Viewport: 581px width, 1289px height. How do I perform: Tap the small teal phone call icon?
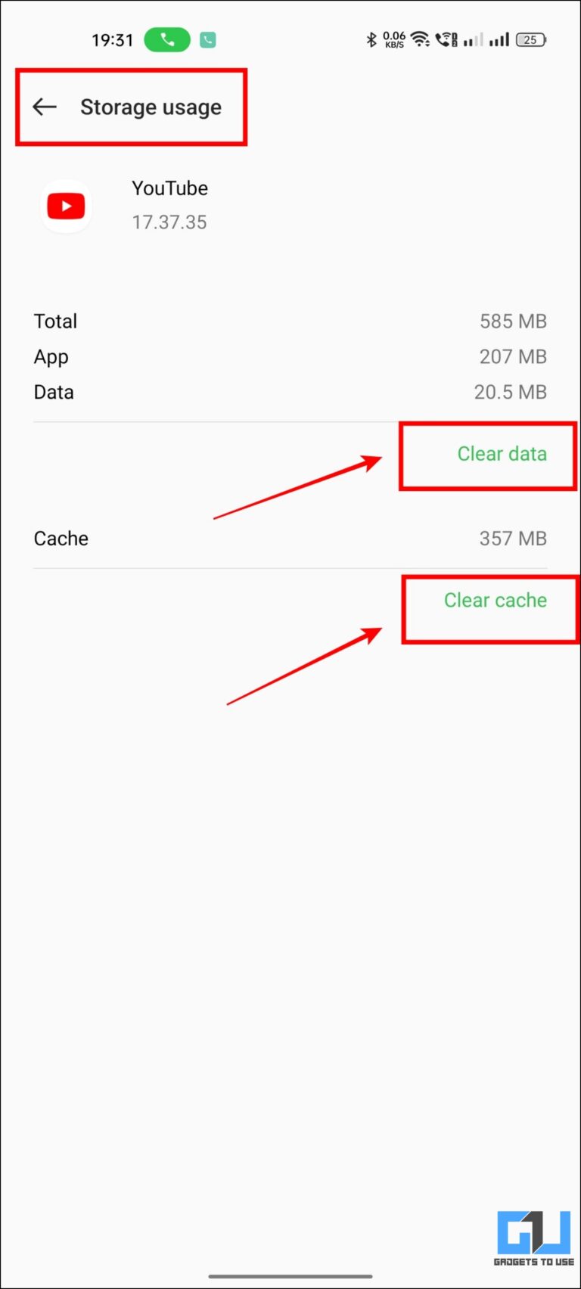207,39
